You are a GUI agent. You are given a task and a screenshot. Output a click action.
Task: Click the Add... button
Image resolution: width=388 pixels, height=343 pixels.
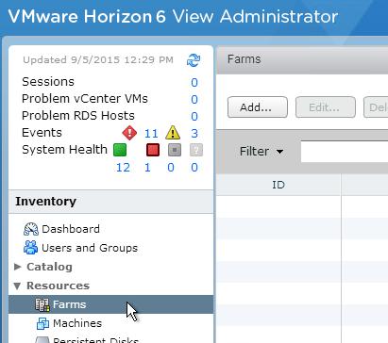click(258, 107)
